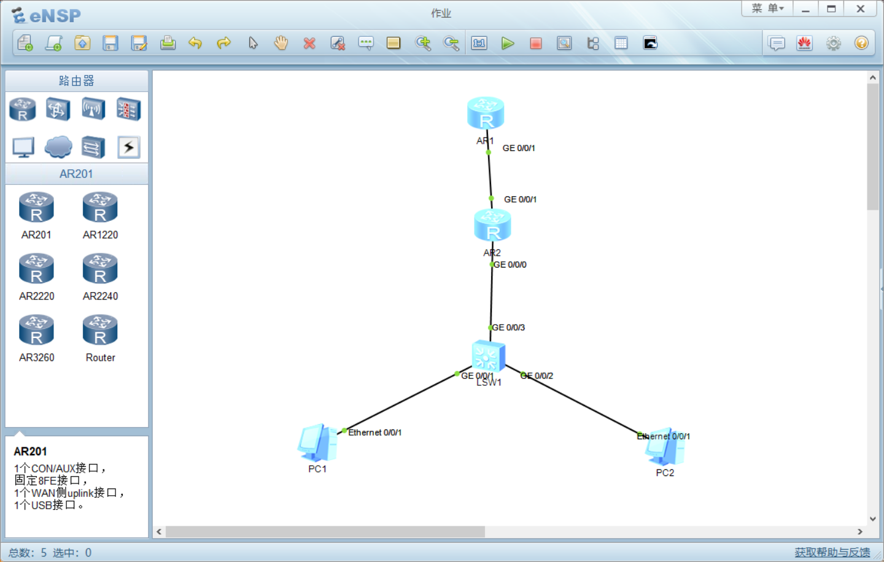
Task: Select the Cloud device category icon
Action: tap(58, 147)
